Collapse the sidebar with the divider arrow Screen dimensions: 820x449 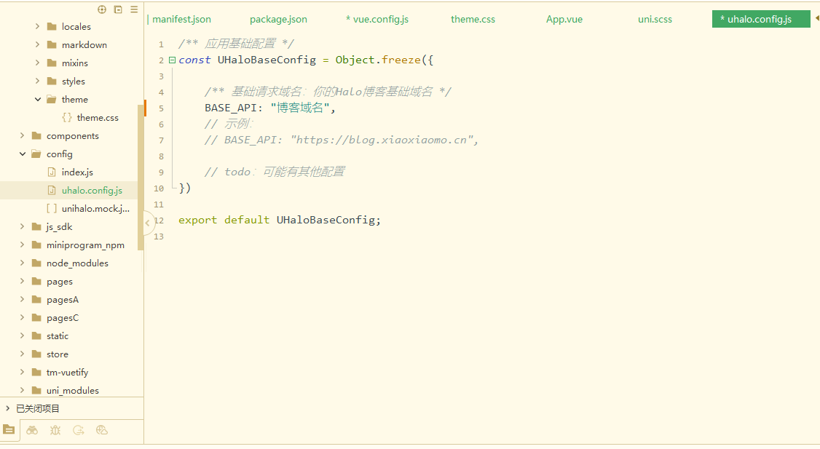click(148, 222)
